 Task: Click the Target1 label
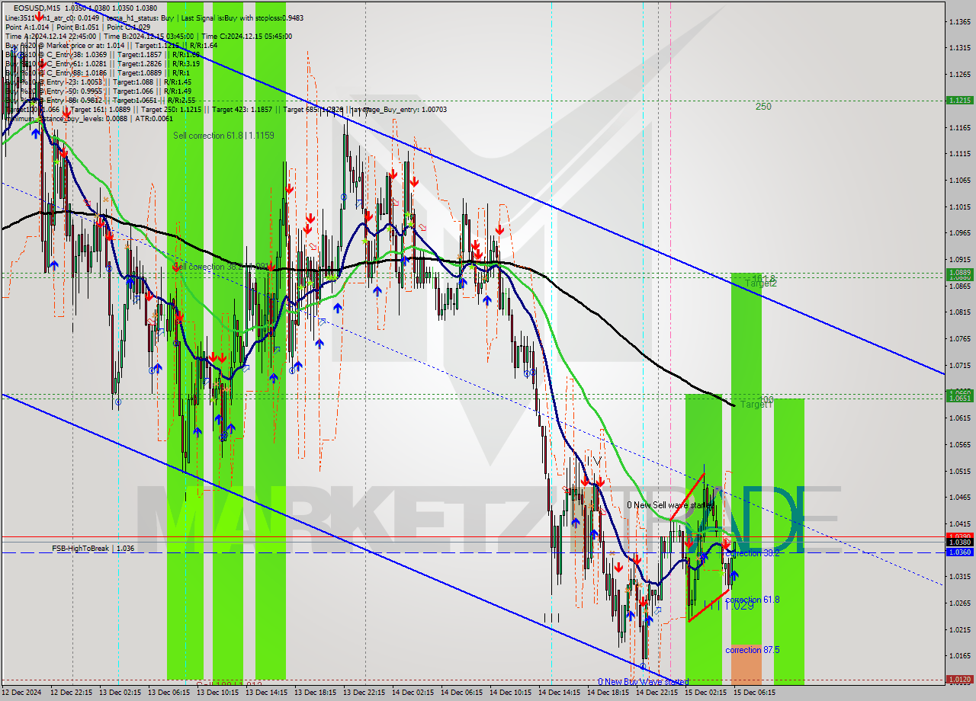point(757,405)
